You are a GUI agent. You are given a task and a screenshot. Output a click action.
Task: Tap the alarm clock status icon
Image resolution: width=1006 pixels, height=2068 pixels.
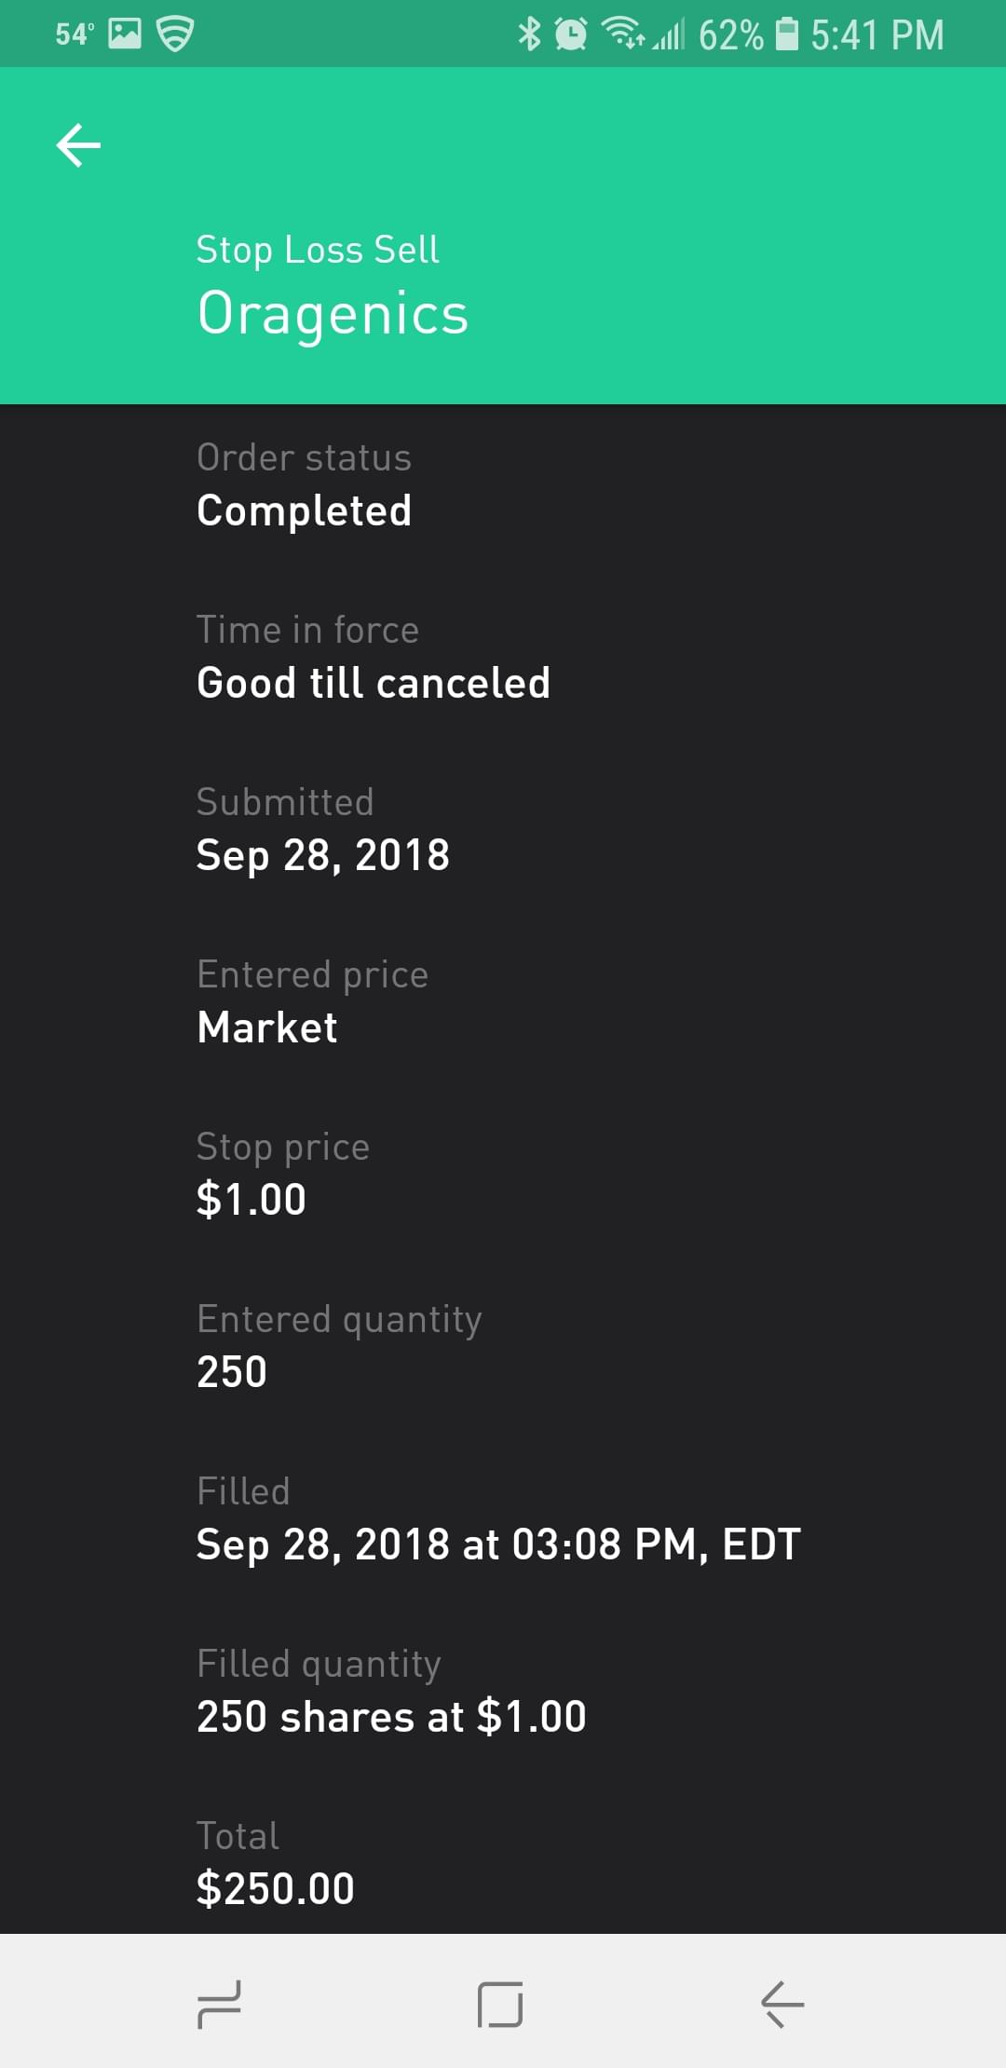(x=570, y=34)
